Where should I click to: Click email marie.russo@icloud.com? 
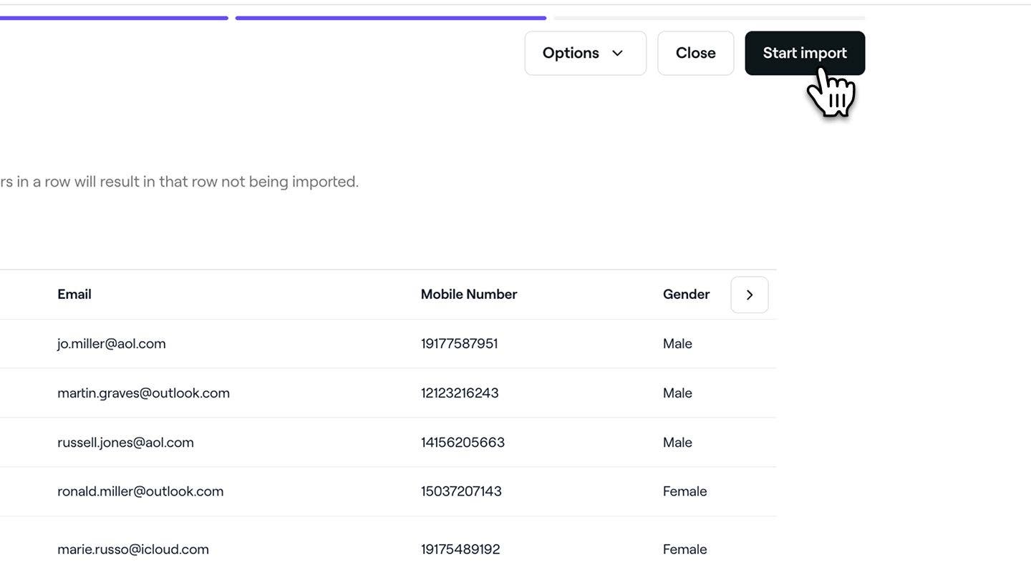[133, 549]
